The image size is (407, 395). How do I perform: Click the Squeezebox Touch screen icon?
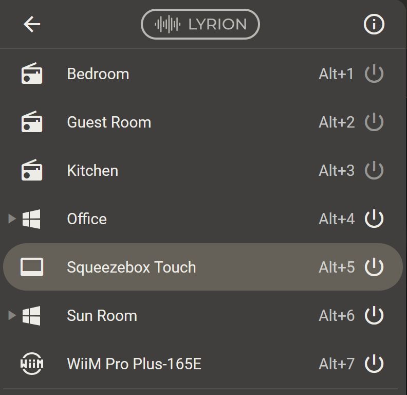click(x=32, y=267)
